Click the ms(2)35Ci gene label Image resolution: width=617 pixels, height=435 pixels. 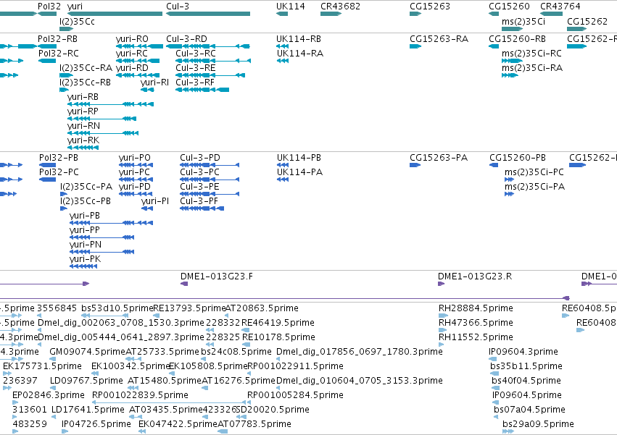tap(523, 21)
